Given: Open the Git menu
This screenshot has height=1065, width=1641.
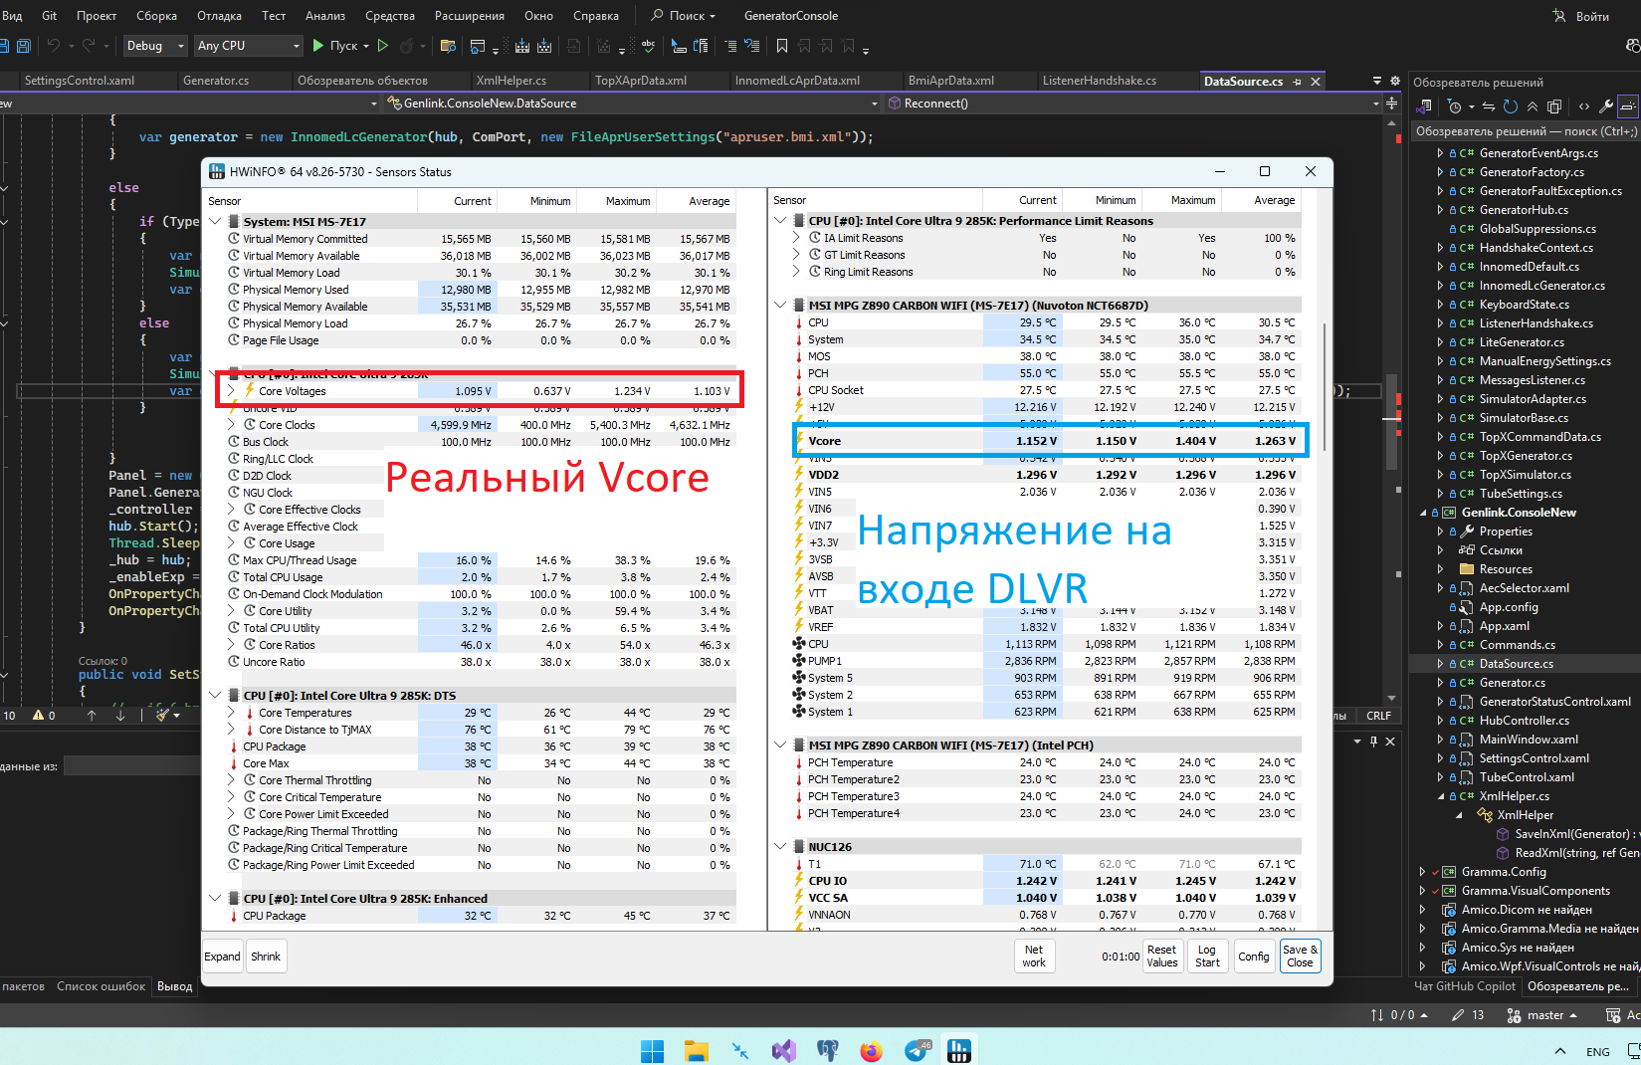Looking at the screenshot, I should 49,16.
